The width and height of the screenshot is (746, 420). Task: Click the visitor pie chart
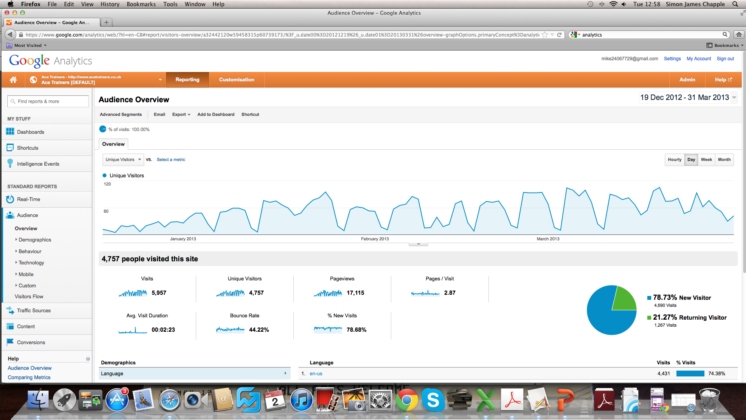click(612, 310)
